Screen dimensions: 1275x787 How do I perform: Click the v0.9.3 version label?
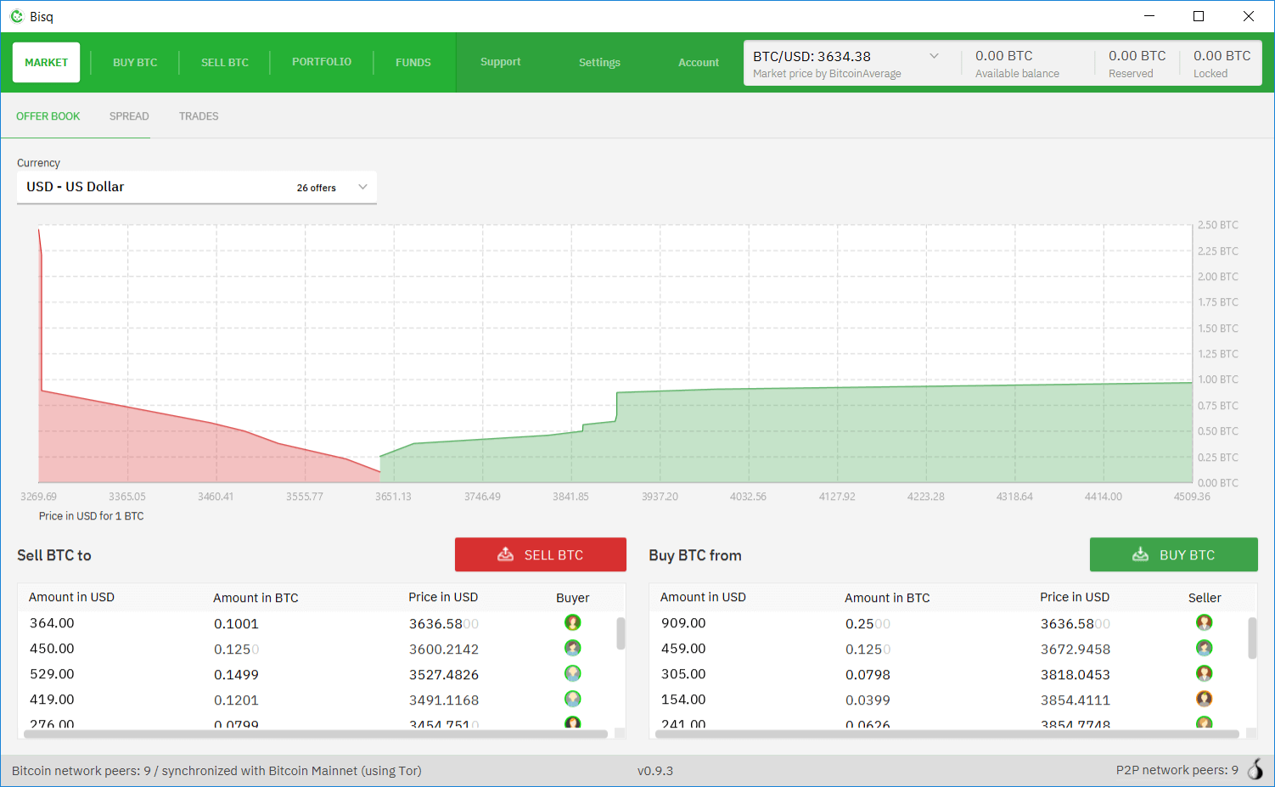[655, 771]
